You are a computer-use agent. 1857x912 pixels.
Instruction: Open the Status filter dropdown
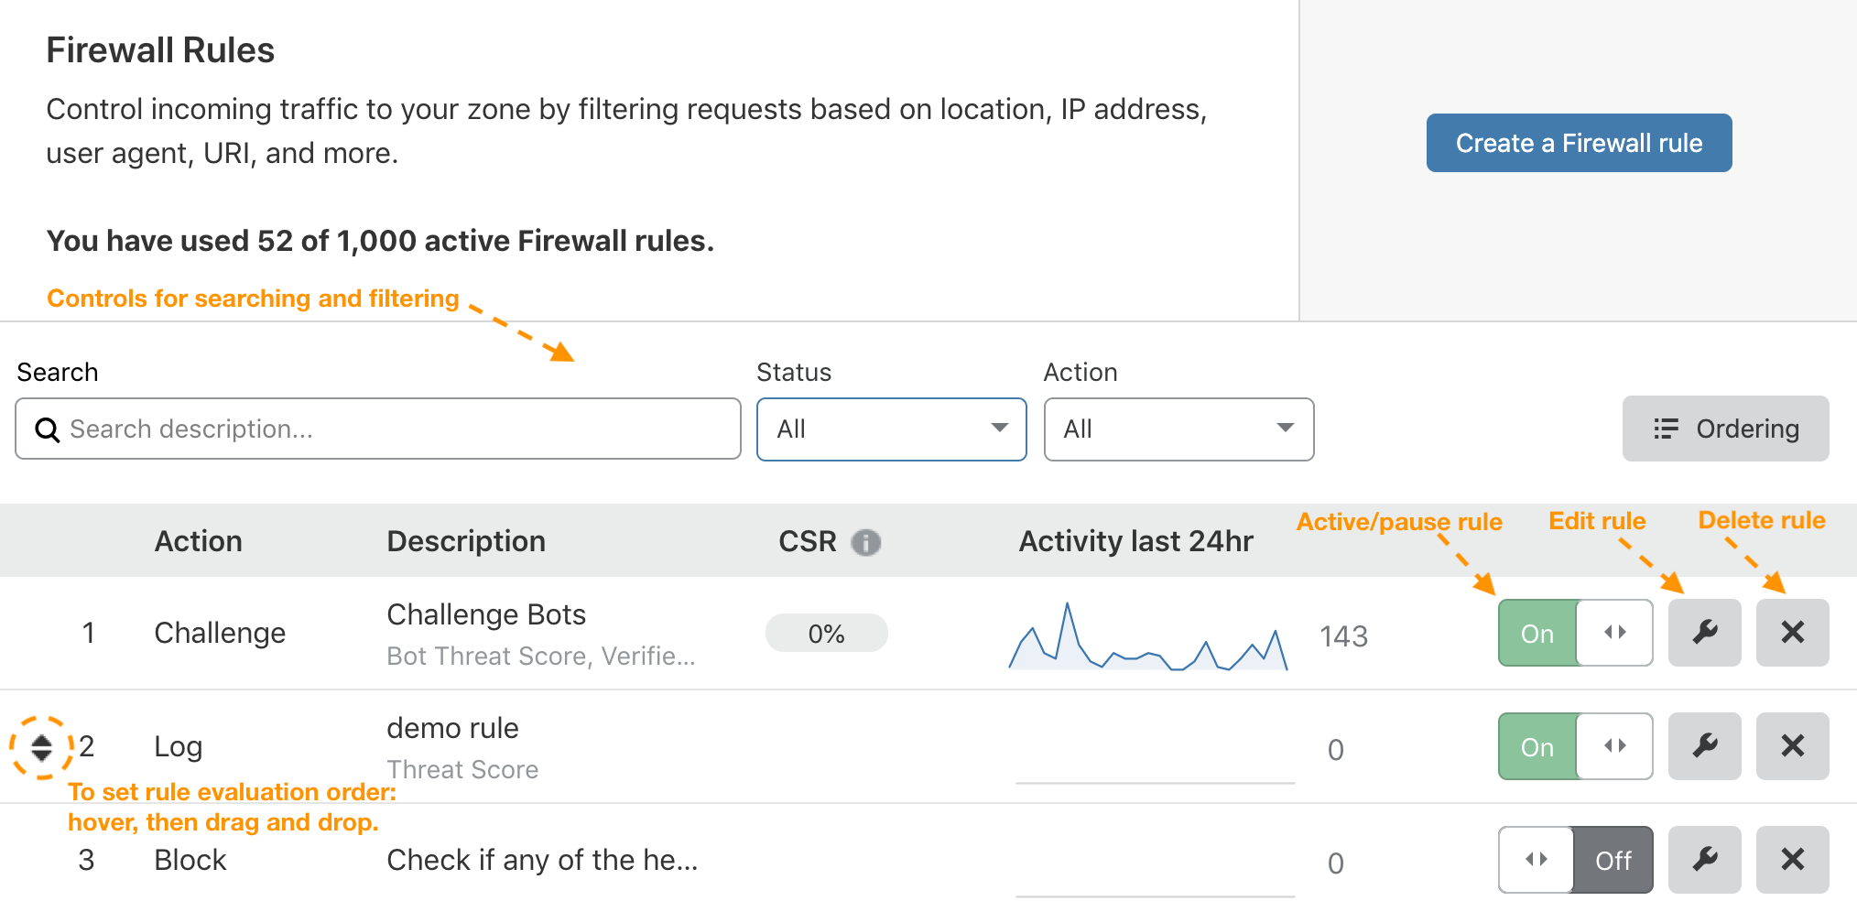(x=890, y=429)
